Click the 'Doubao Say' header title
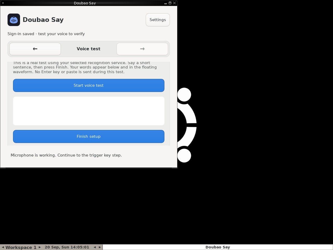 coord(43,20)
